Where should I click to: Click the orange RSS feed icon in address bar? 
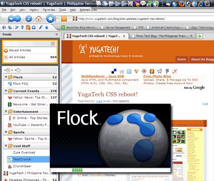64,19
